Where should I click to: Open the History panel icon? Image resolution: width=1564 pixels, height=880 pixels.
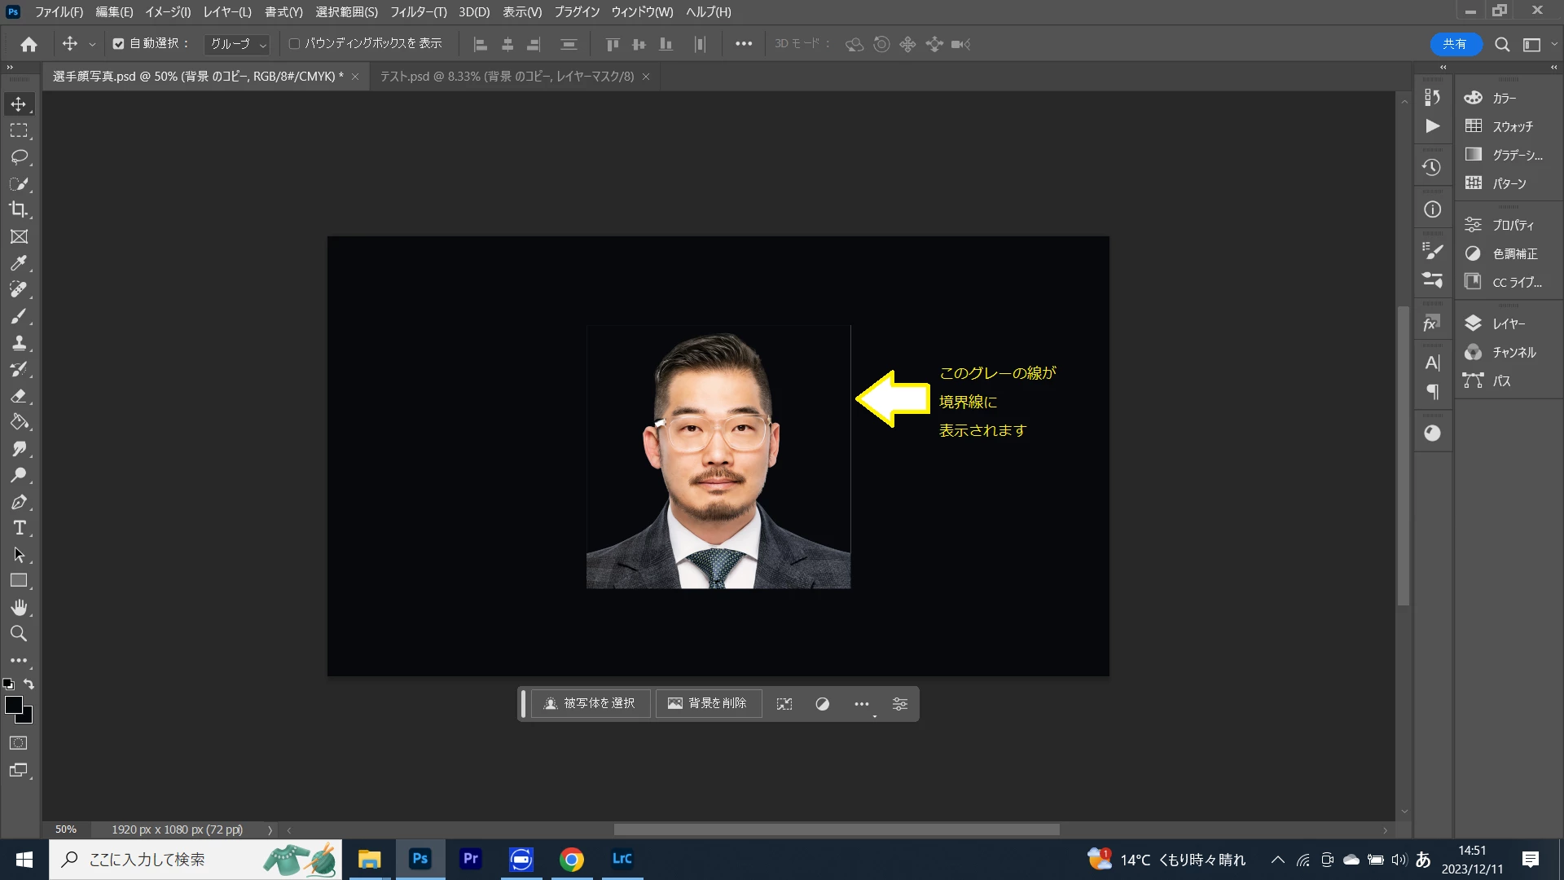click(x=1432, y=168)
